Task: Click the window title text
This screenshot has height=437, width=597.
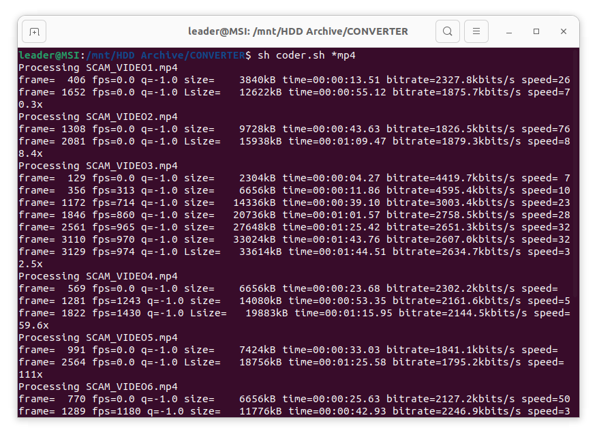Action: [298, 31]
